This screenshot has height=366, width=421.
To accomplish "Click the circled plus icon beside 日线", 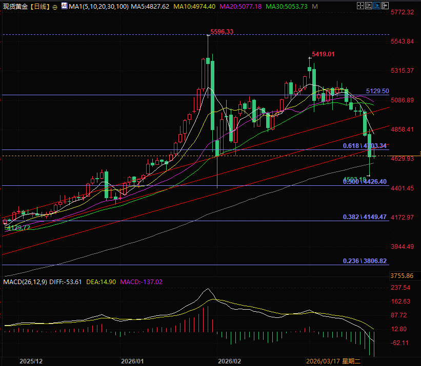I will [x=55, y=8].
